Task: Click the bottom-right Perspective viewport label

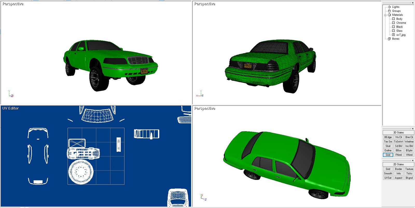Action: point(205,108)
